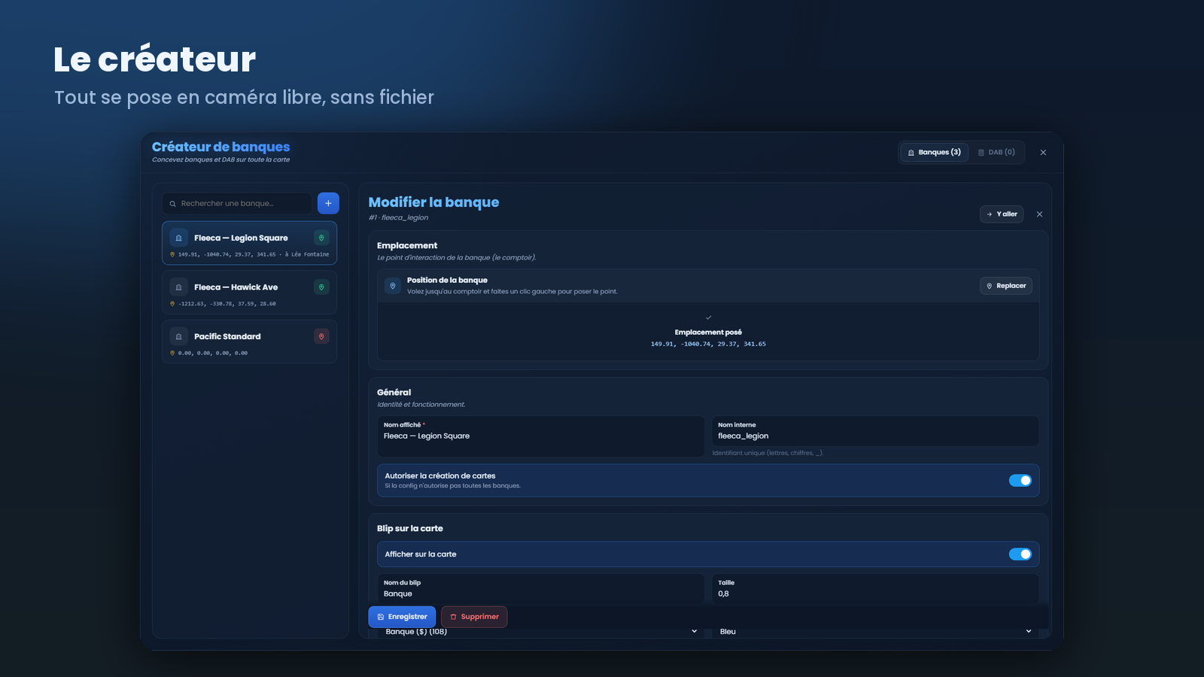
Task: Click the bank icon of Fleeca — Legion Square
Action: click(178, 238)
